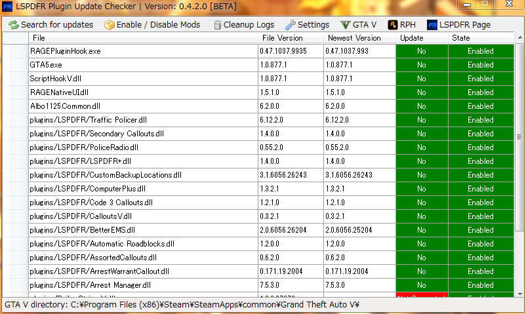Click the Enable / Disable Mods box icon

(x=110, y=25)
